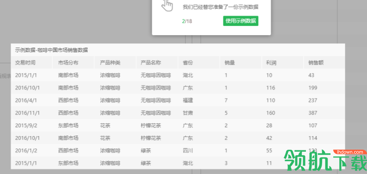This screenshot has width=367, height=174.
Task: Click the profit value 55
Action: [269, 150]
